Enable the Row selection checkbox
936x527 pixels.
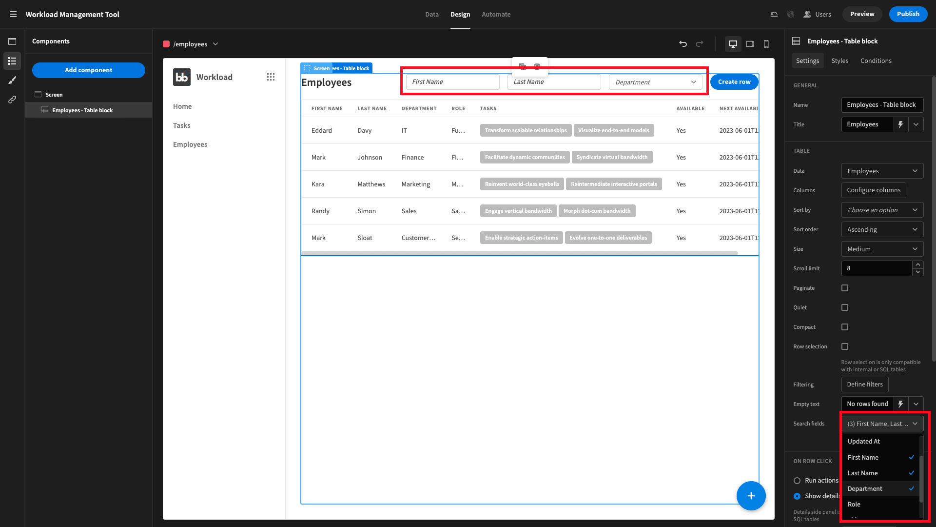tap(845, 346)
